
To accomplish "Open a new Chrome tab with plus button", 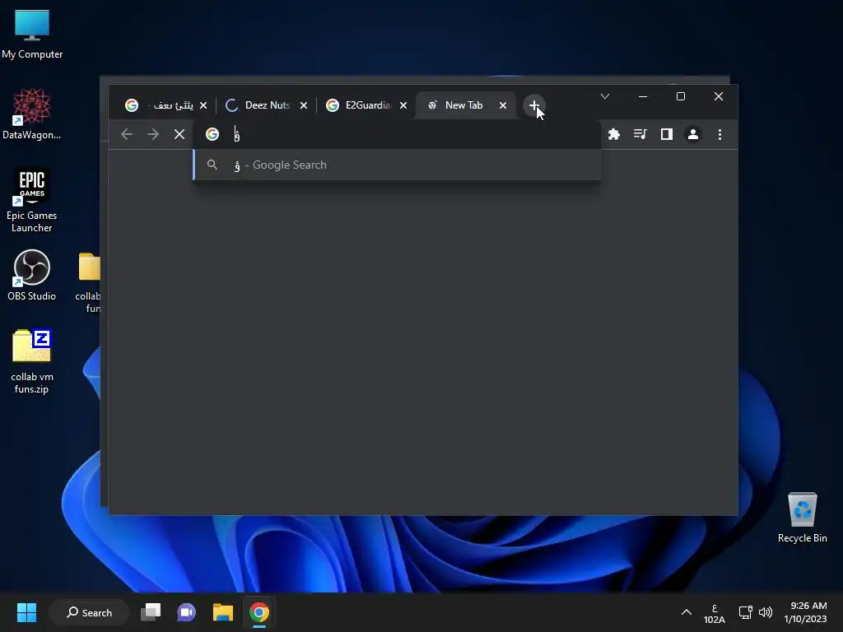I will [x=533, y=105].
